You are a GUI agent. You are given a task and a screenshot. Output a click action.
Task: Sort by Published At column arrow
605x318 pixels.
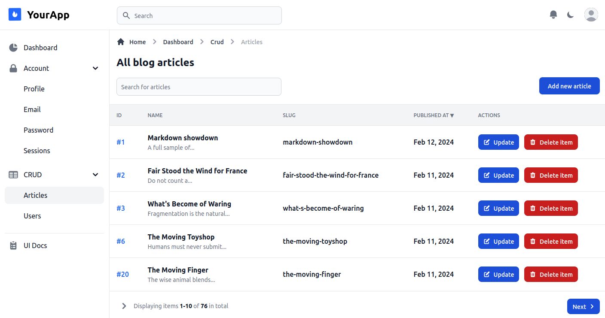[452, 115]
